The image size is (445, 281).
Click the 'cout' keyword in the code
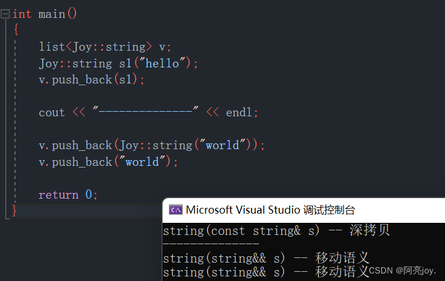point(52,112)
